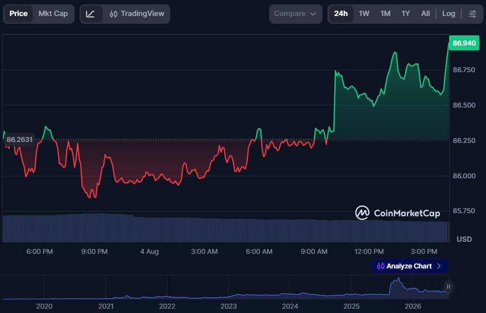The width and height of the screenshot is (486, 313).
Task: Select the 1M time range
Action: pos(385,14)
